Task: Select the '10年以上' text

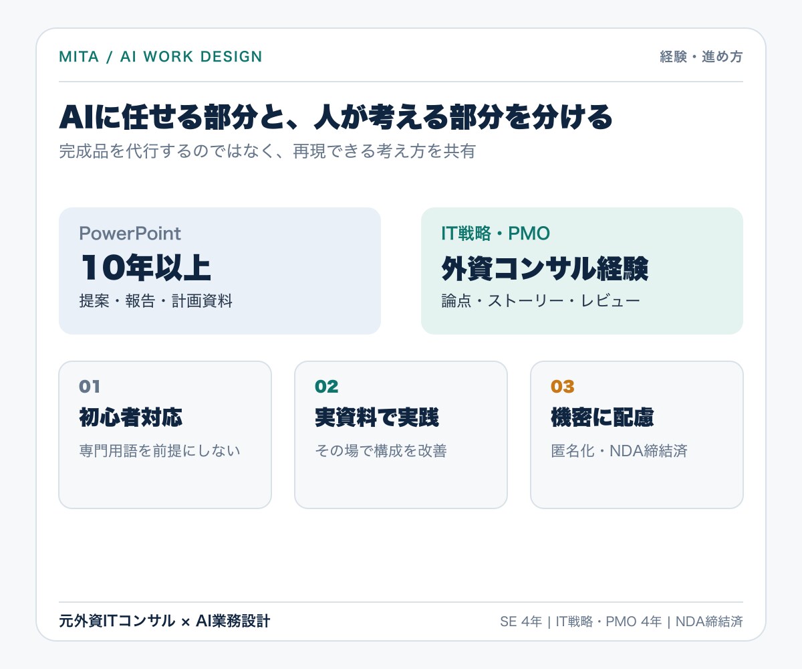Action: click(x=145, y=268)
